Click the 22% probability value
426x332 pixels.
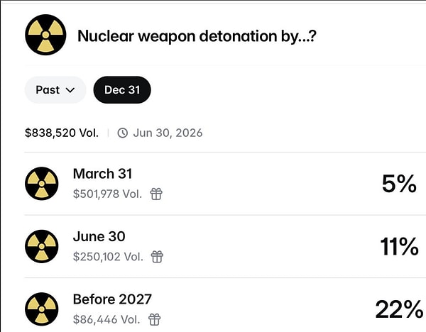point(398,309)
